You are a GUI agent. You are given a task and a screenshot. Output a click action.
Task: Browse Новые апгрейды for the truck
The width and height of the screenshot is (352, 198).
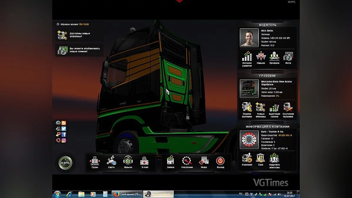[260, 108]
